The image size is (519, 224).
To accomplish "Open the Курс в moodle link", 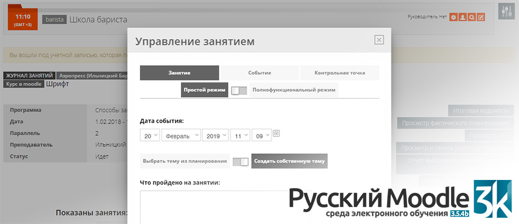I will [x=24, y=84].
